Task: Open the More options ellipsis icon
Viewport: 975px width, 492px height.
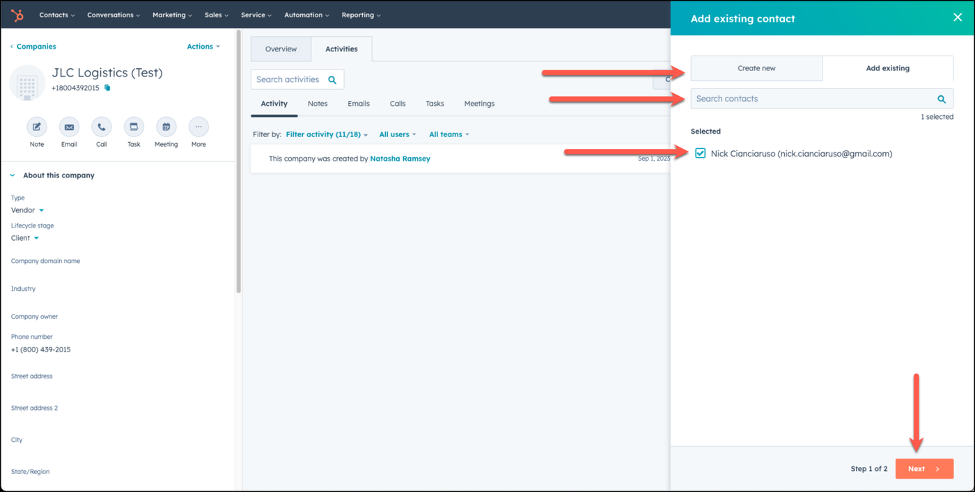Action: click(x=198, y=127)
